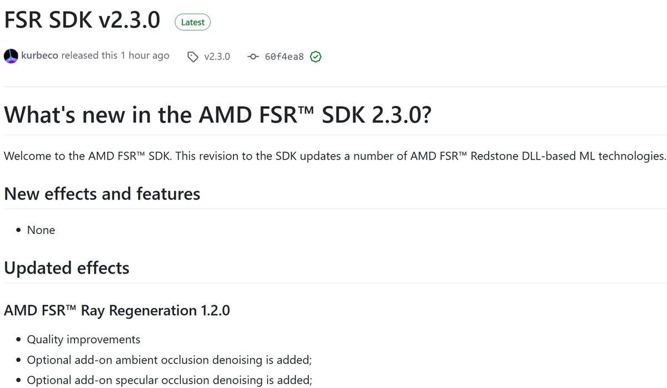Click the ambient occlusion denoising bullet
667x388 pixels.
170,360
